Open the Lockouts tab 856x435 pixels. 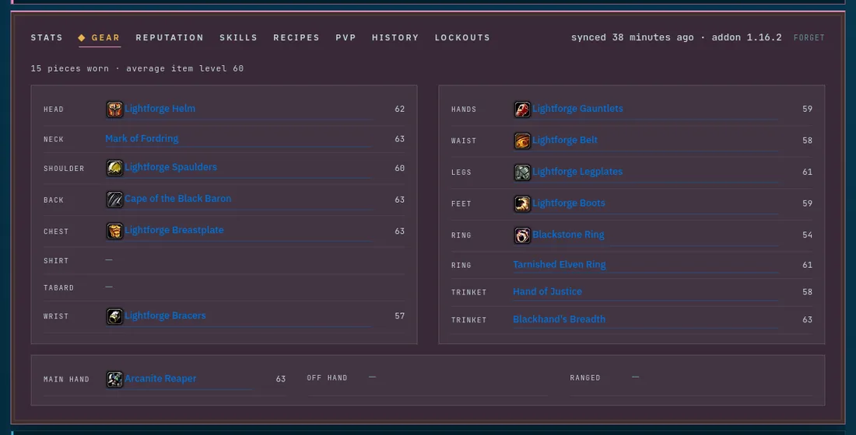[462, 37]
